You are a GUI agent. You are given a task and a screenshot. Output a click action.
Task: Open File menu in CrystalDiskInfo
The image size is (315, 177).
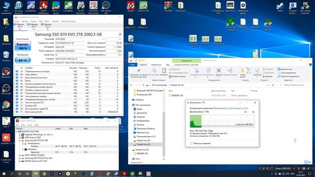(17, 21)
